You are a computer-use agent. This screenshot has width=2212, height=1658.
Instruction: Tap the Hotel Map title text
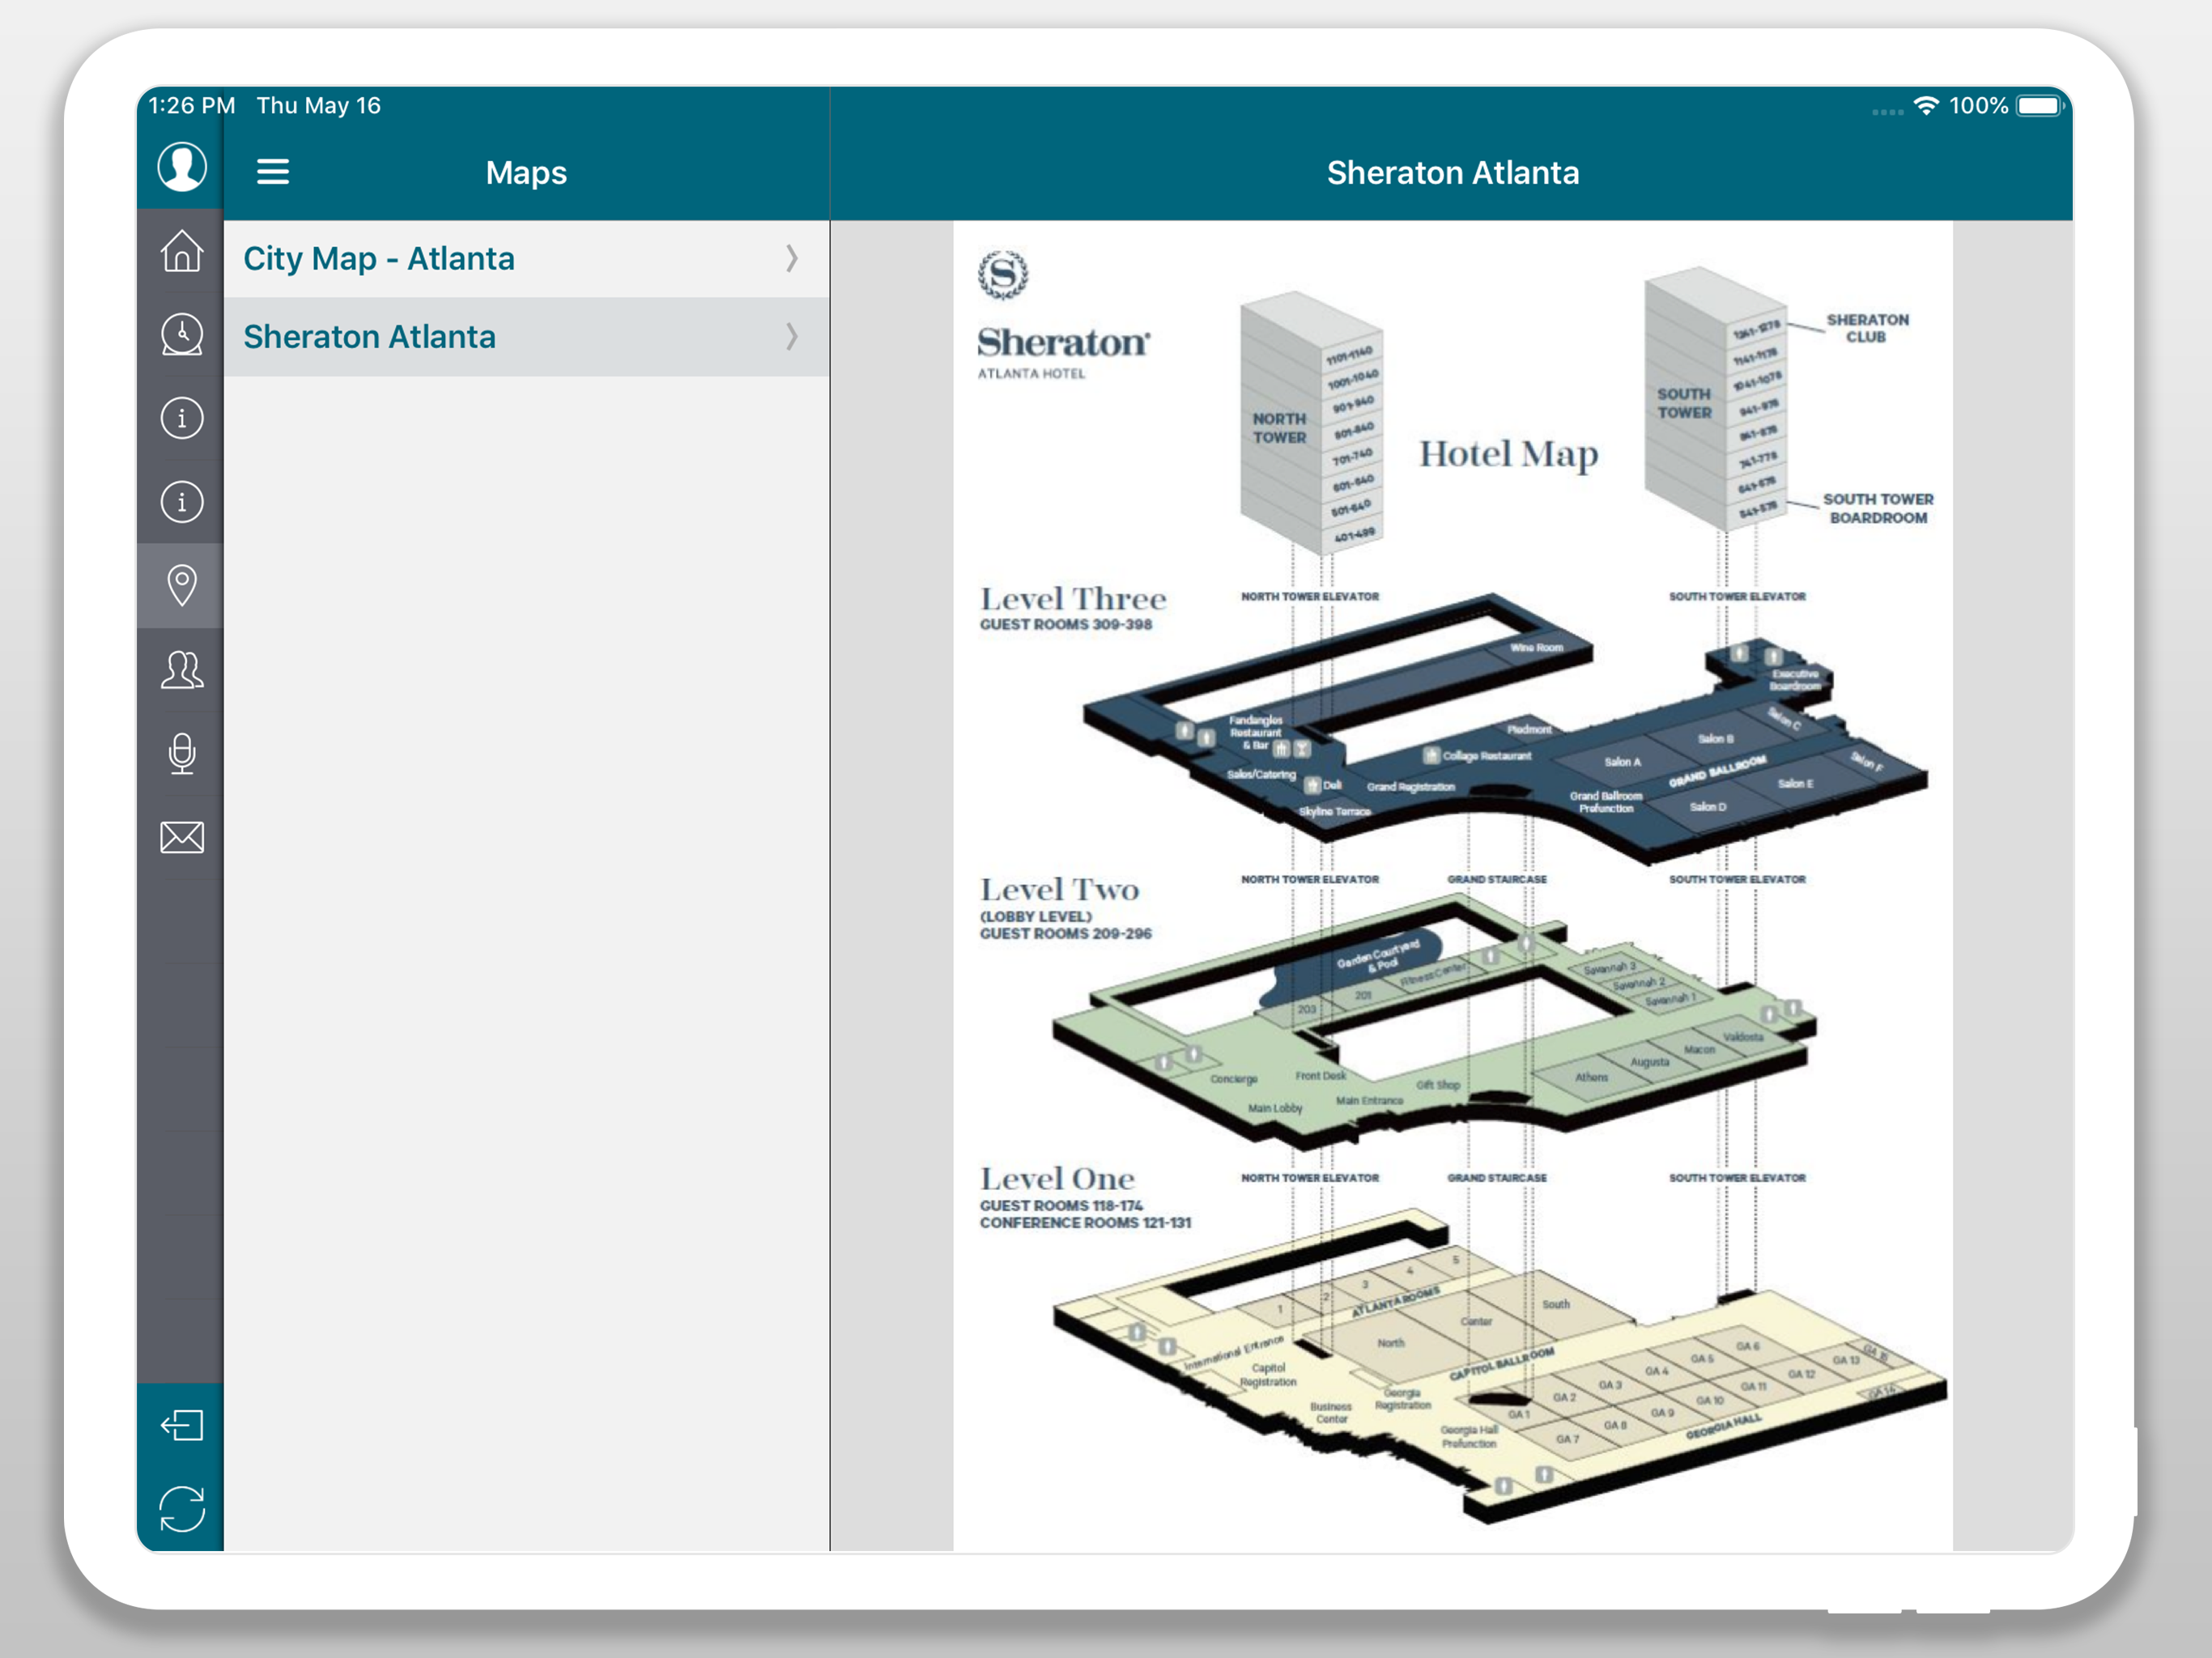click(1508, 455)
